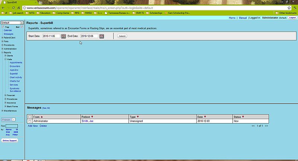Open the Manual link

243,18
